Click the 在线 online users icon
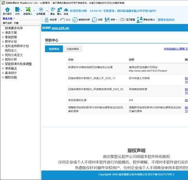The width and height of the screenshot is (188, 180). 66,9
